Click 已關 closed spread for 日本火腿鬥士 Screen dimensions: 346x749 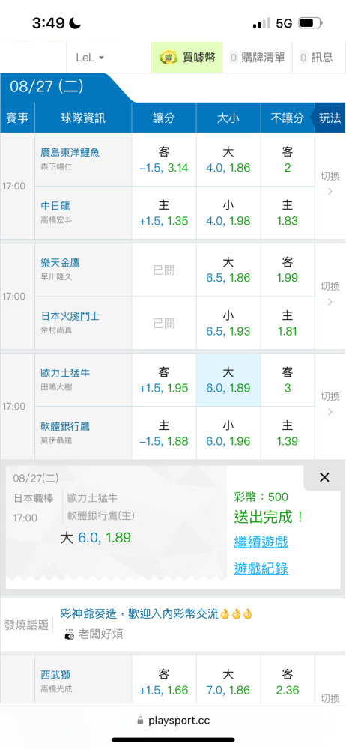click(164, 323)
